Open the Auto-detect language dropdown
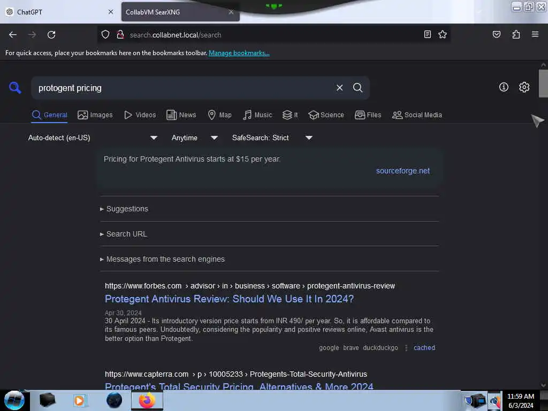Screen dimensions: 548x411 pyautogui.click(x=93, y=138)
